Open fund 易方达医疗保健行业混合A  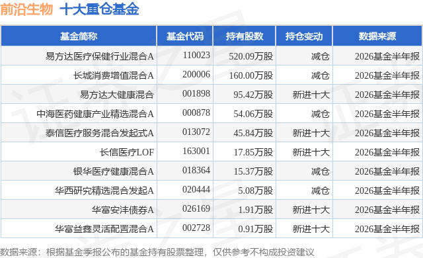pyautogui.click(x=100, y=56)
